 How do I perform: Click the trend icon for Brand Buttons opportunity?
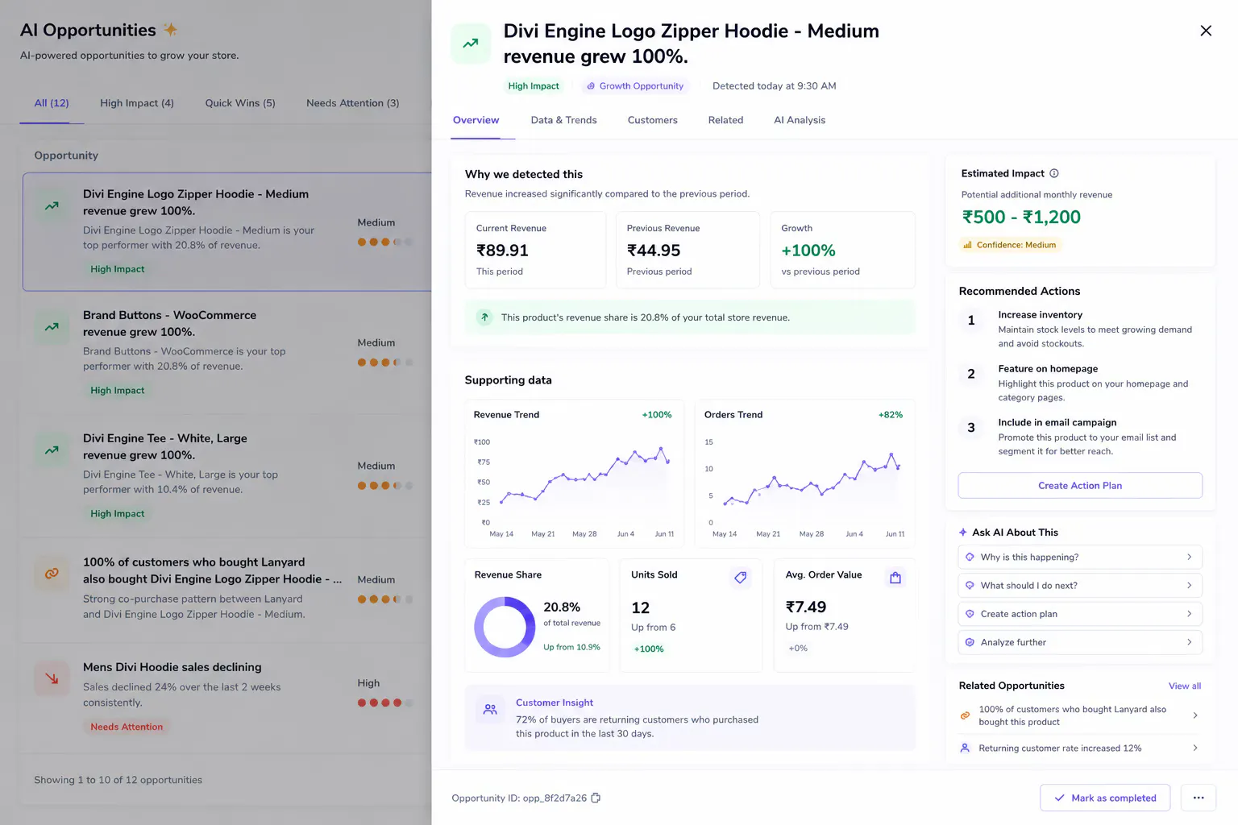point(52,327)
